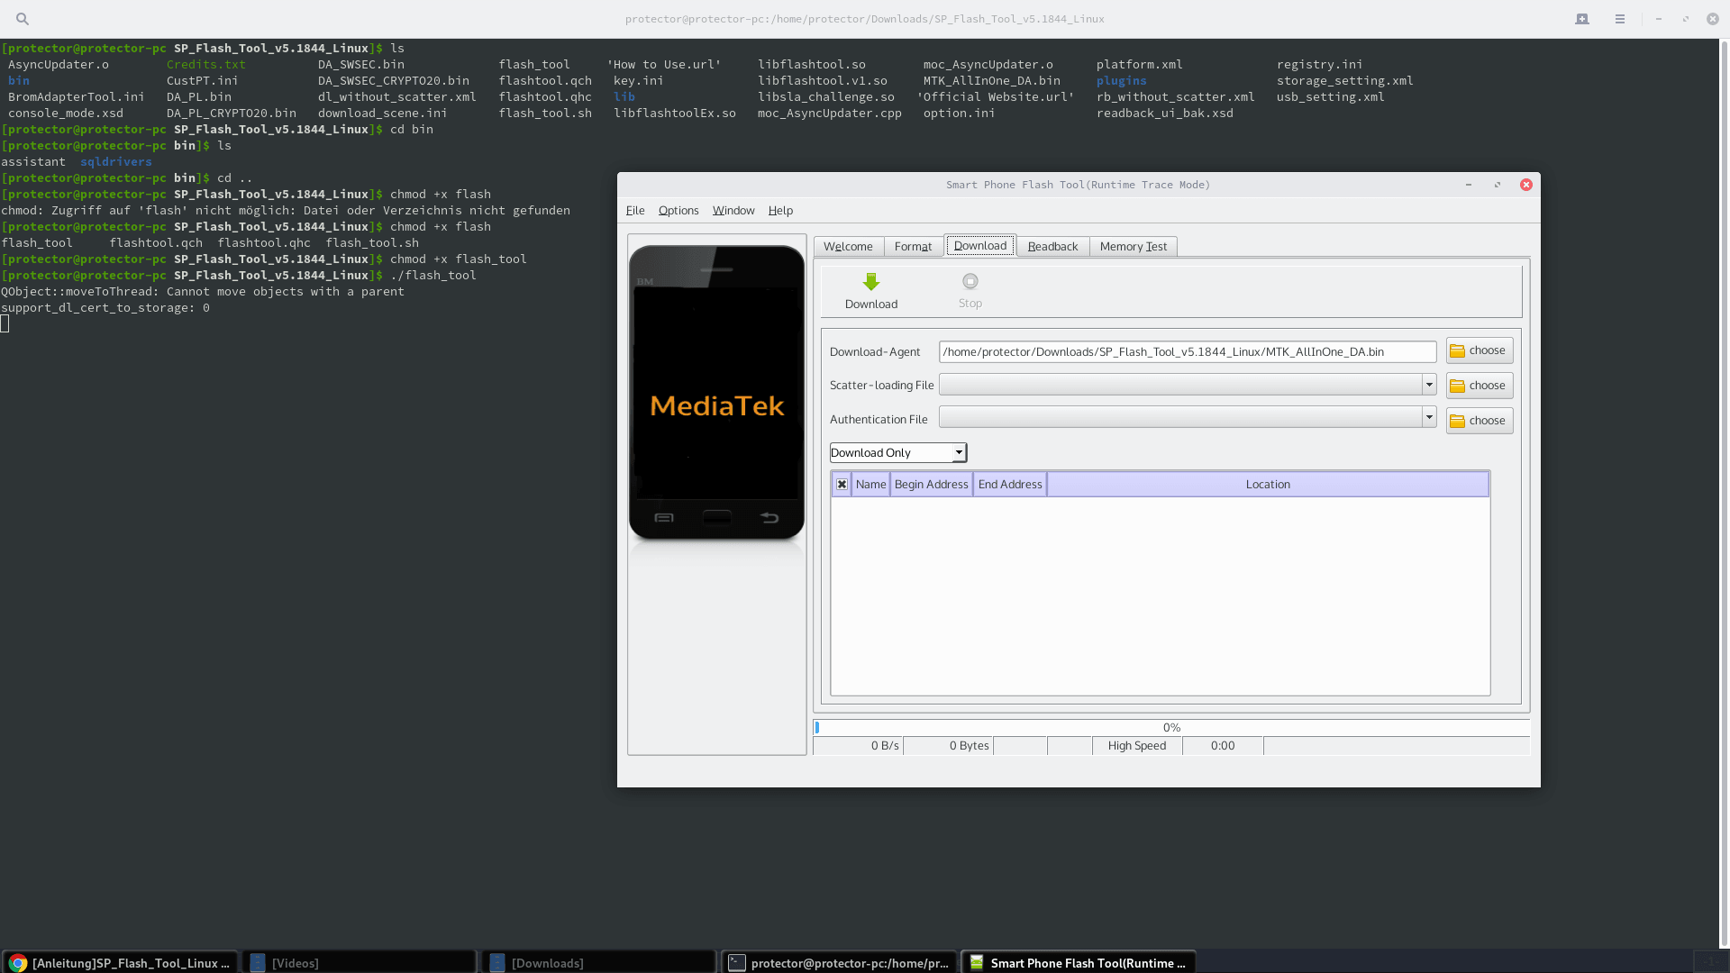Click the 0 Bytes status cell

click(948, 746)
